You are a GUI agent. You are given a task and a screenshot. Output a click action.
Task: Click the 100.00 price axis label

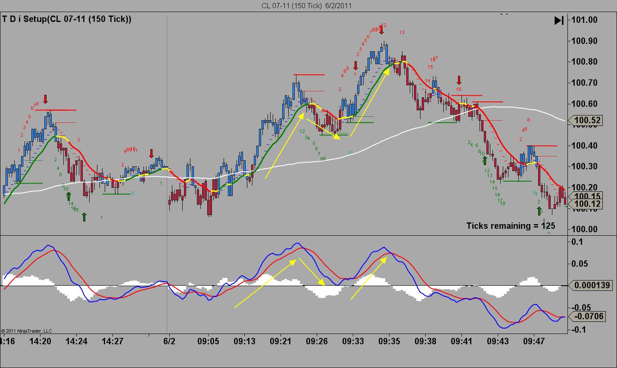click(x=585, y=229)
